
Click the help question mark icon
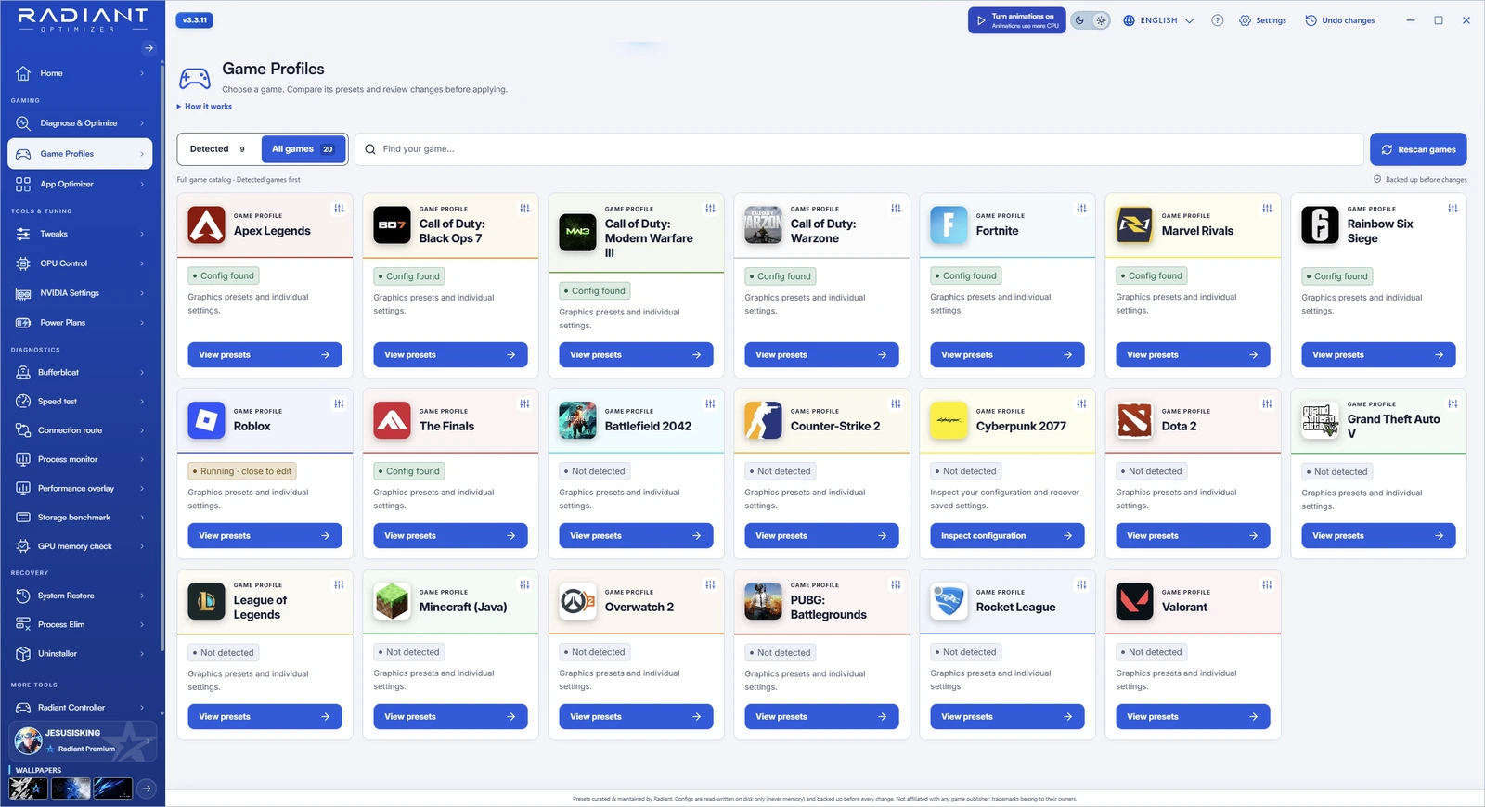click(x=1218, y=20)
